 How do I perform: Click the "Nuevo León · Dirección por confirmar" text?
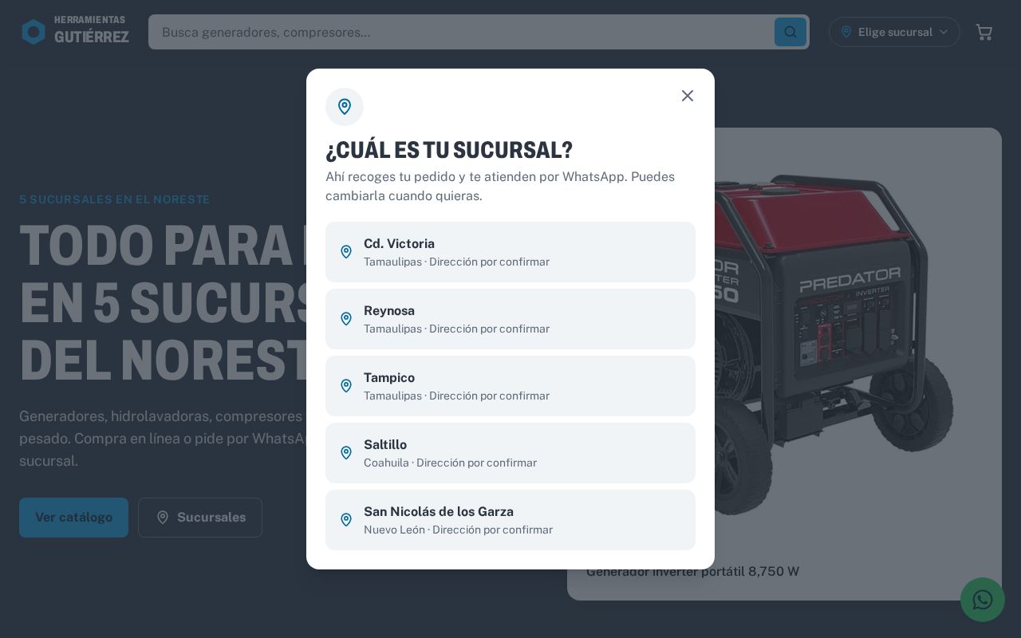coord(458,530)
